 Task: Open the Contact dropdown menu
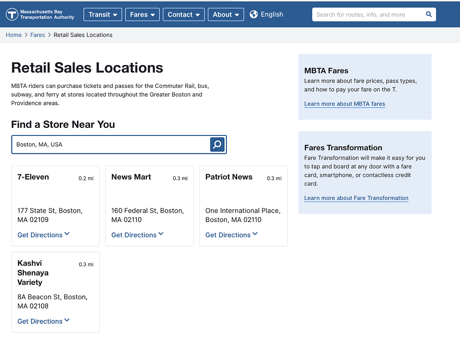184,14
